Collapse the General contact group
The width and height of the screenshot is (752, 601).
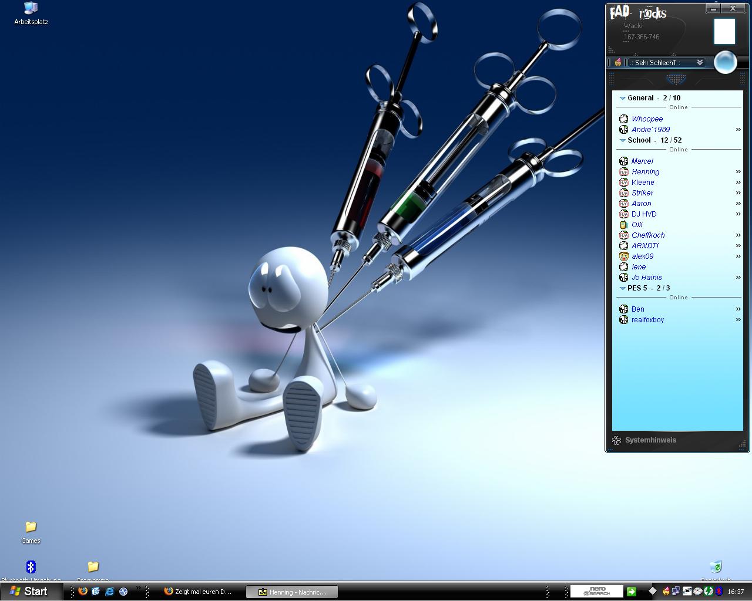click(622, 99)
